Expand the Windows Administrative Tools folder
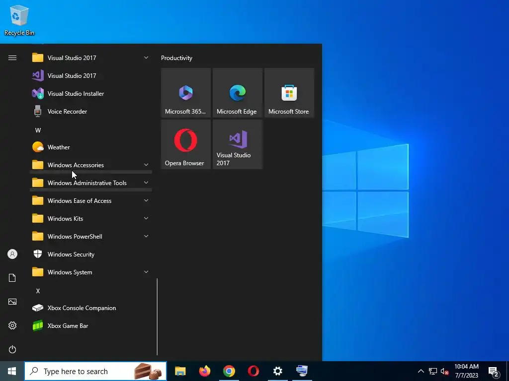Image resolution: width=509 pixels, height=381 pixels. click(91, 183)
